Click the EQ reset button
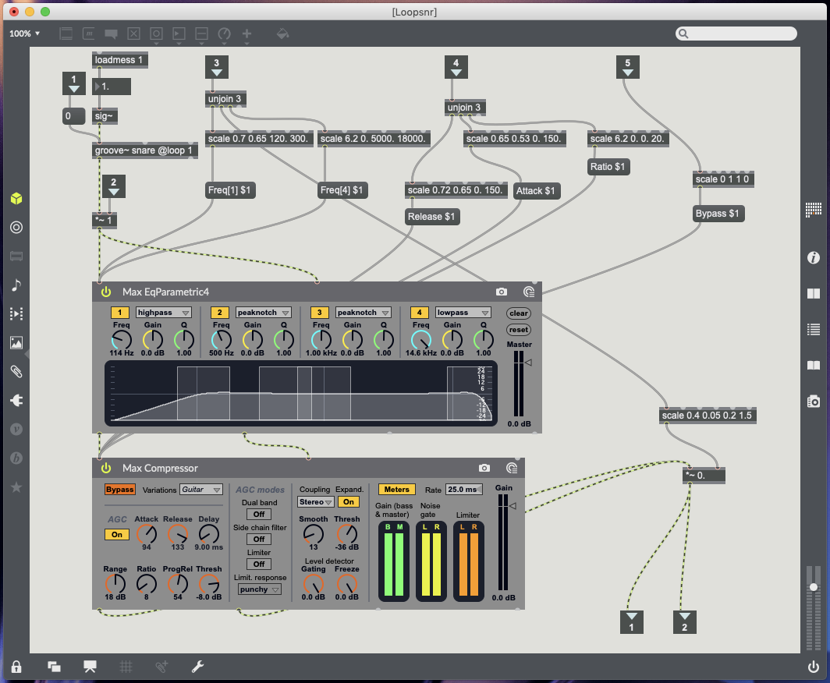 (519, 330)
